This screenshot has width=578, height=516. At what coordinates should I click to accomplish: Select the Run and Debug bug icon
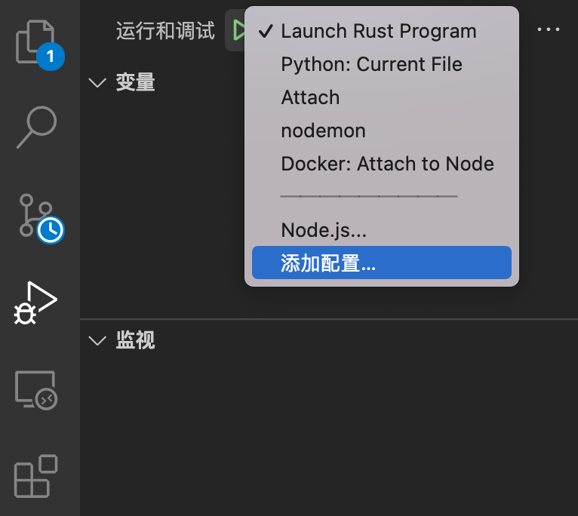[35, 303]
